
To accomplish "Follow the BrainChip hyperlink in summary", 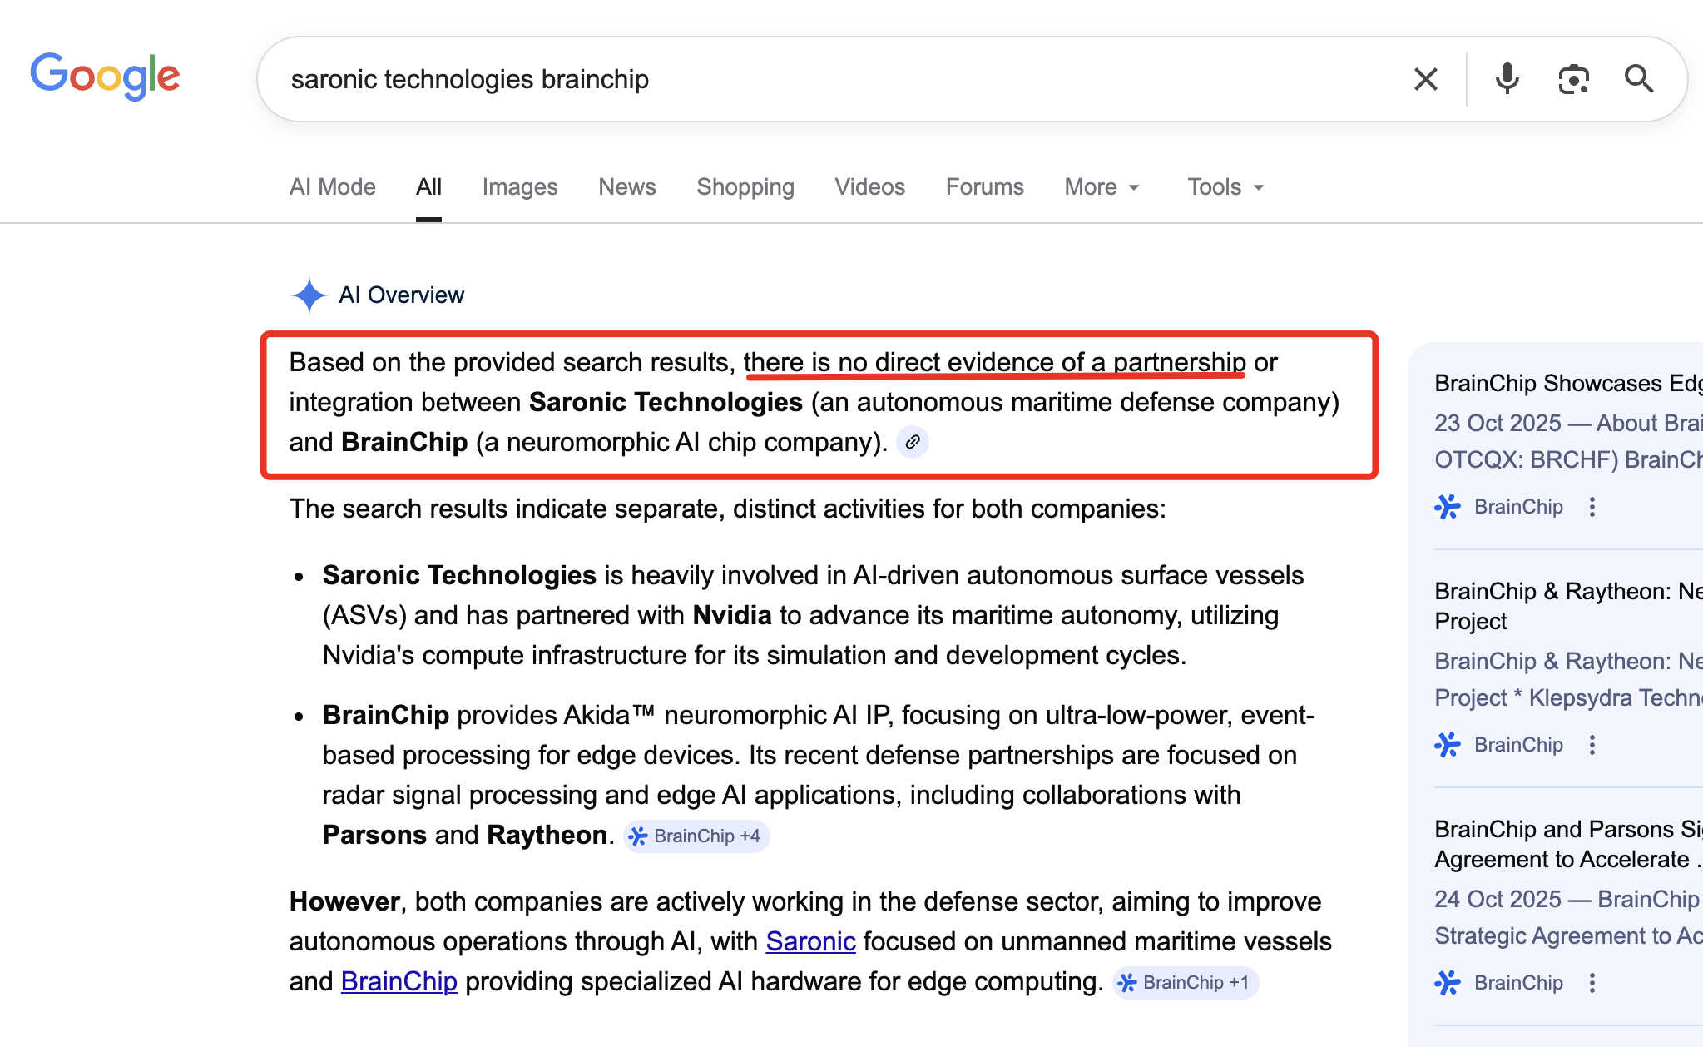I will click(x=399, y=981).
